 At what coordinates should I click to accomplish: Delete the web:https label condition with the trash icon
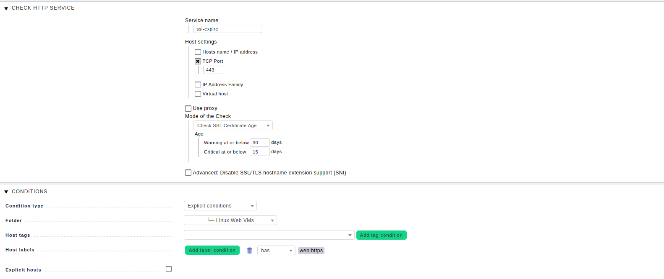pyautogui.click(x=249, y=251)
